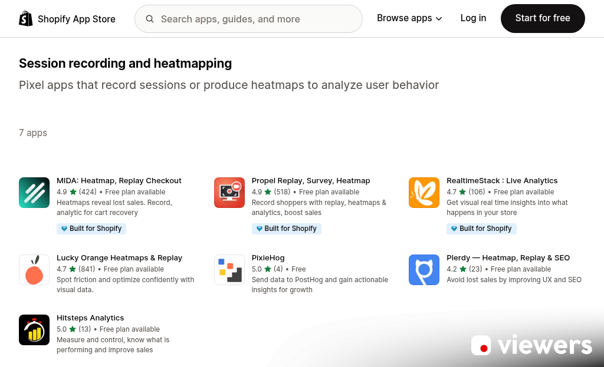The width and height of the screenshot is (604, 367).
Task: Open the Lucky Orange orange icon
Action: tap(34, 270)
